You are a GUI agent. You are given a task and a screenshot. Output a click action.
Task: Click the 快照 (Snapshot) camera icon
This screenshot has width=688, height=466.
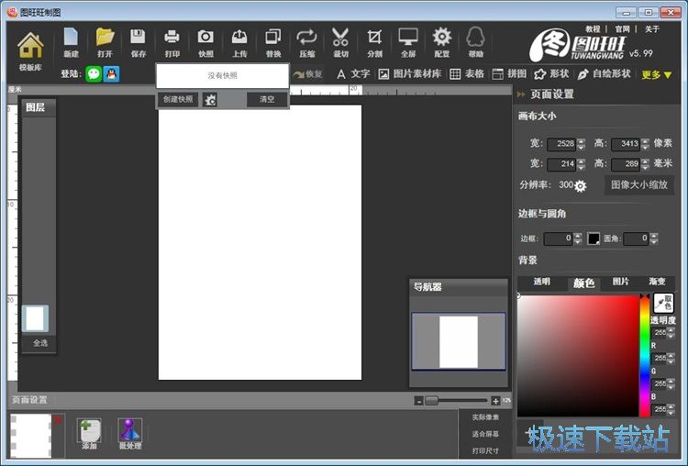[205, 42]
